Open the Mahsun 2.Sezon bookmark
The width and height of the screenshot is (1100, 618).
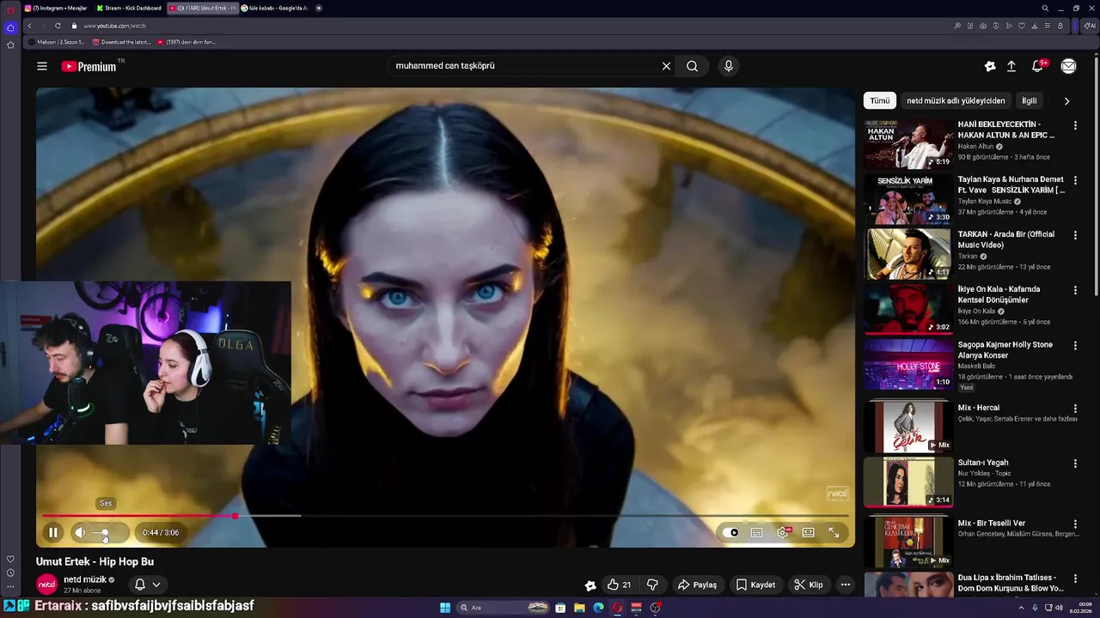[x=56, y=41]
